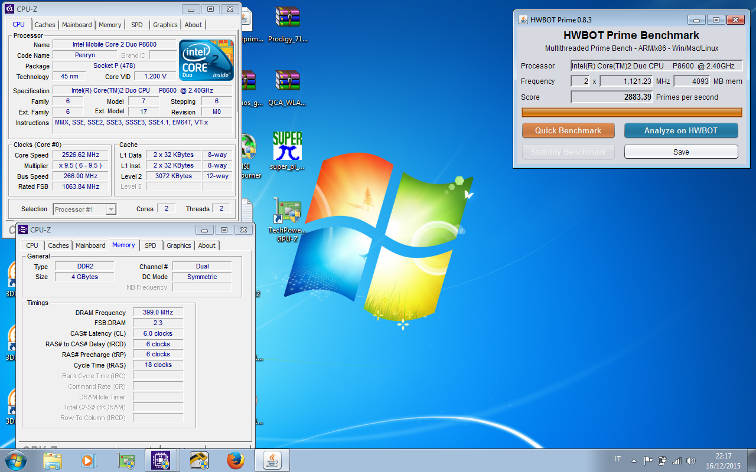This screenshot has width=756, height=472.
Task: Save the HWBOT Prime result
Action: [x=681, y=152]
